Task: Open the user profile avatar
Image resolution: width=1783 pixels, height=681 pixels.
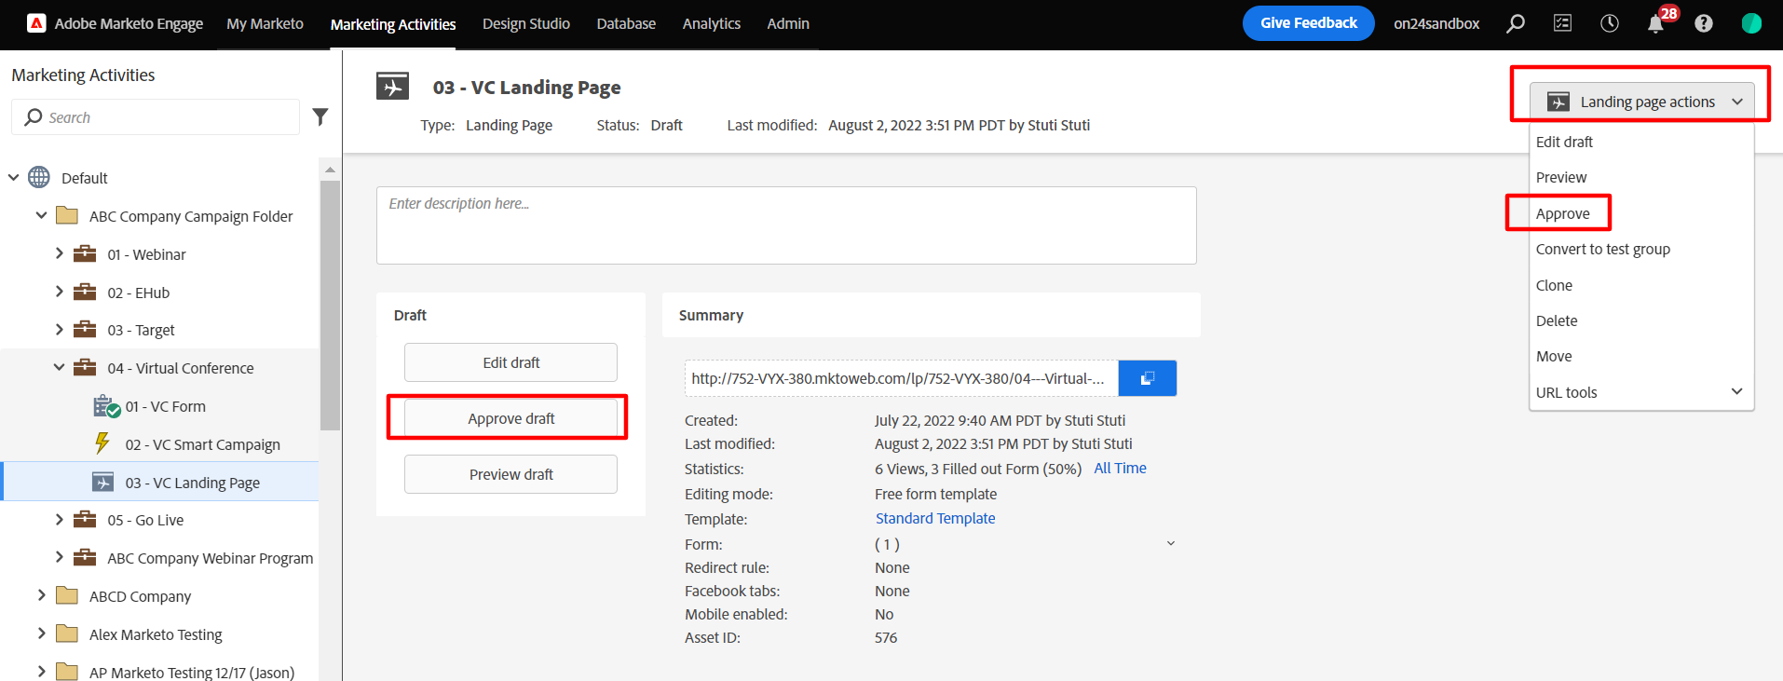Action: pos(1751,23)
